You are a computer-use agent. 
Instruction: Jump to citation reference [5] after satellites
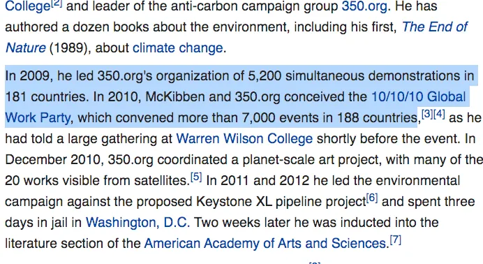(x=196, y=177)
